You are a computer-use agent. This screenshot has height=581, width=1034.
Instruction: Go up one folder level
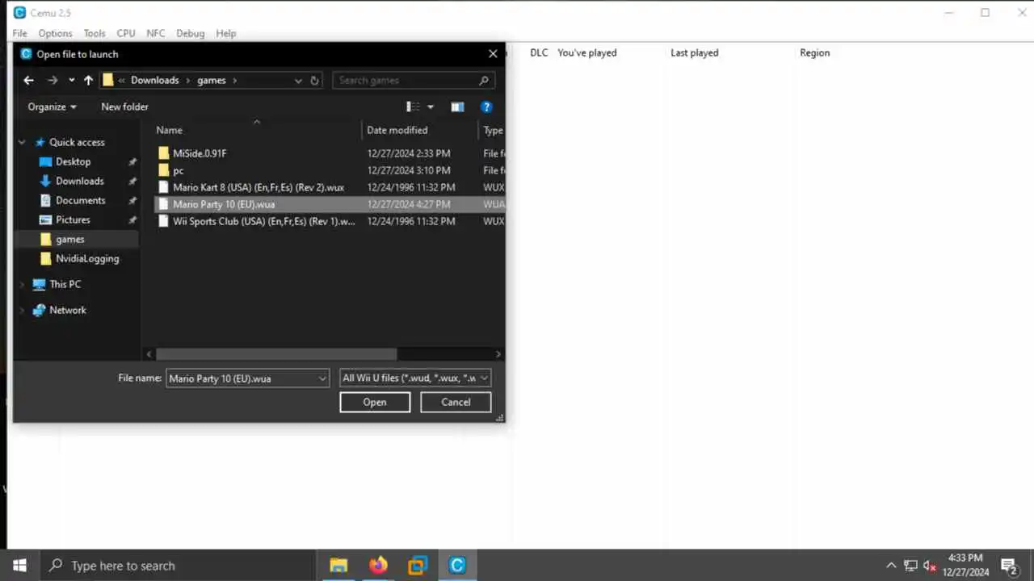(x=88, y=80)
